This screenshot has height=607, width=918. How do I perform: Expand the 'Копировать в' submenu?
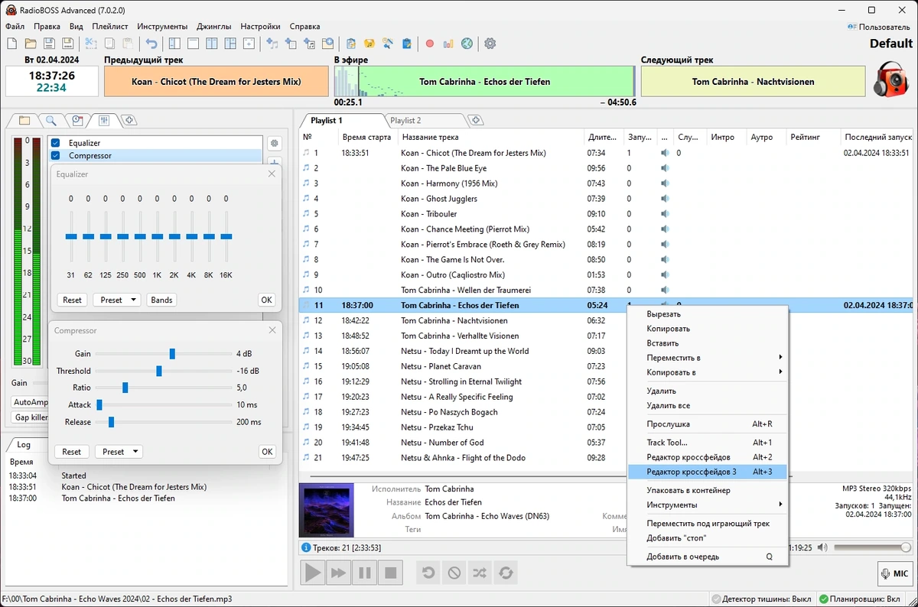[707, 372]
